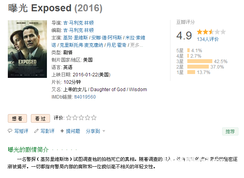This screenshot has height=178, width=244.
Task: Open actress 安娜·德·阿玛斯's page
Action: (106, 38)
